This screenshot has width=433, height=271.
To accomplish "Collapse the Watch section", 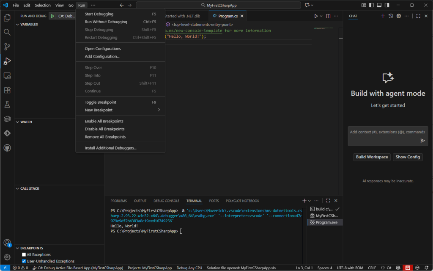I will [18, 122].
